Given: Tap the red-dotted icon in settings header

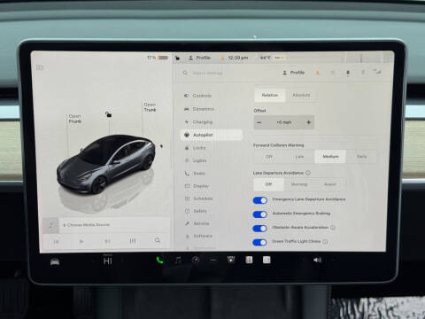Looking at the screenshot, I should click(348, 73).
